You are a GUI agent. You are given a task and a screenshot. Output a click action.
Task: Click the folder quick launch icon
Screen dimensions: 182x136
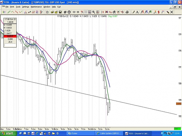pos(53,133)
